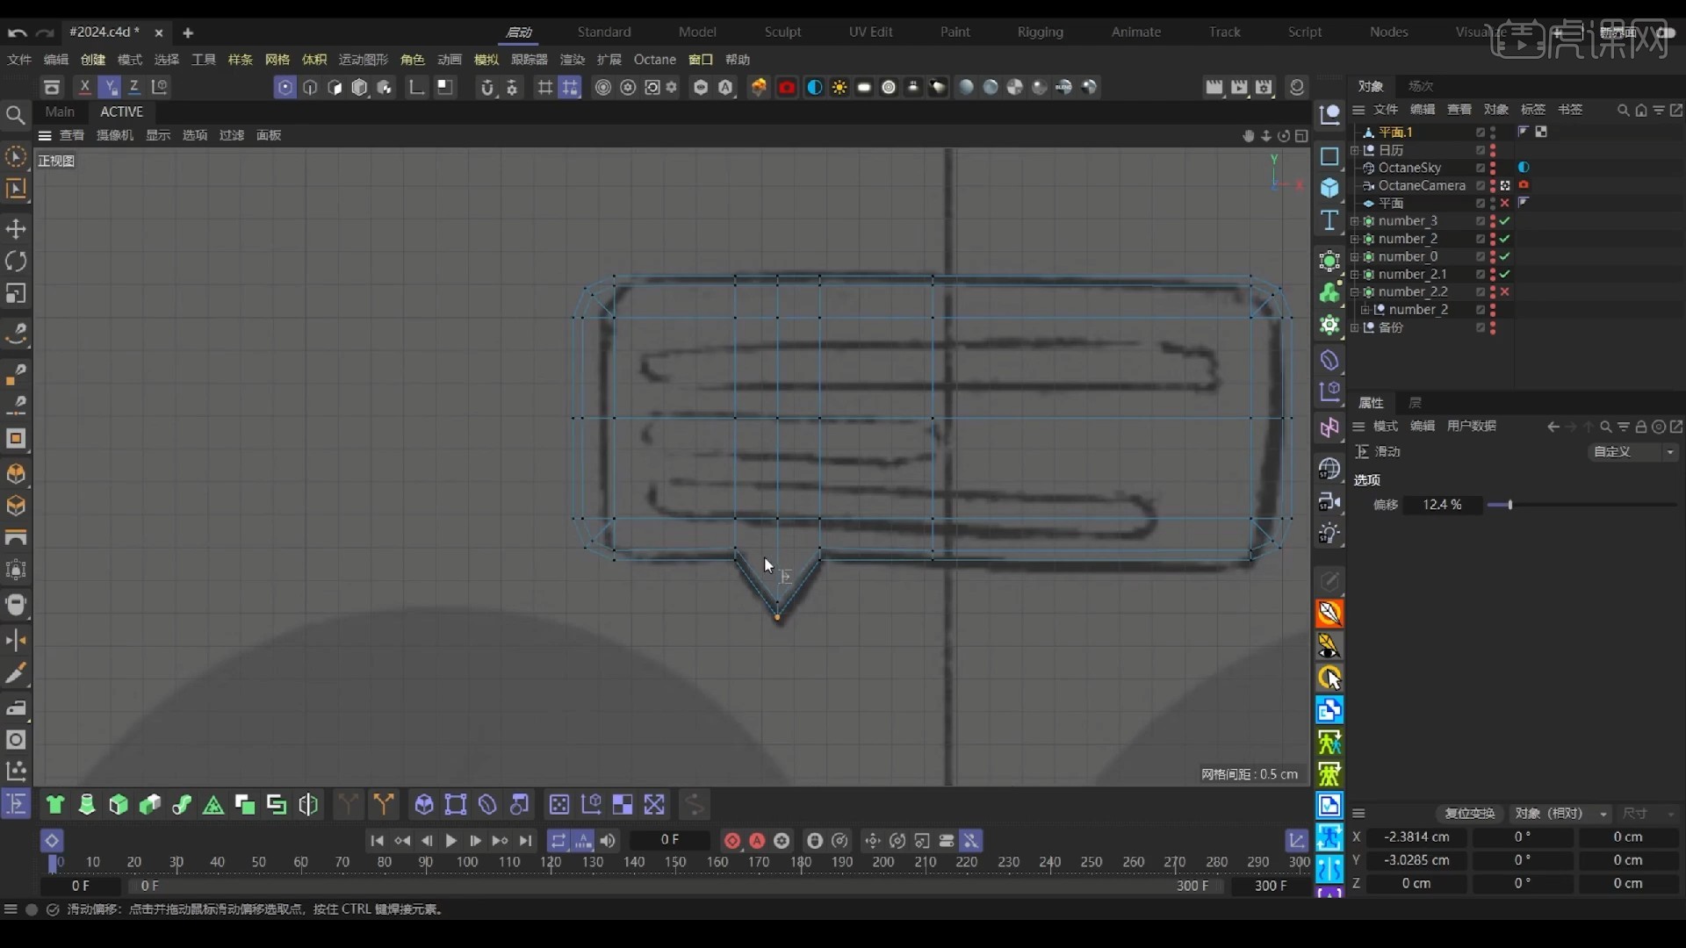Open the 尺寸 size dropdown

1648,813
